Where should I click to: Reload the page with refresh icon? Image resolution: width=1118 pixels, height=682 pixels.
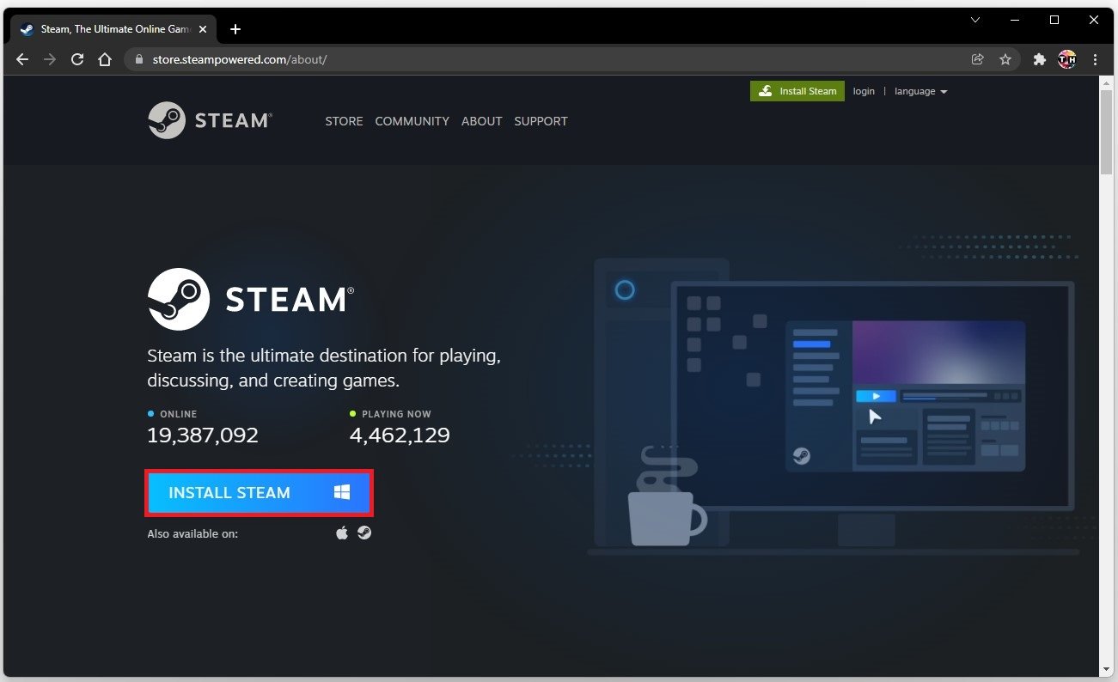[77, 59]
